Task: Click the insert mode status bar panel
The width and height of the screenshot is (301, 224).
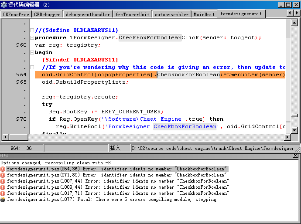Action: 115,148
